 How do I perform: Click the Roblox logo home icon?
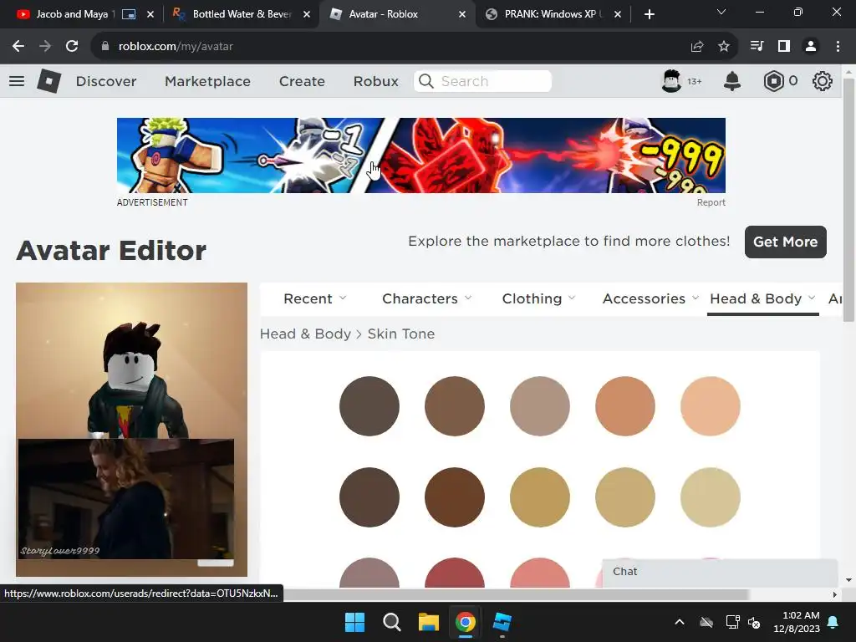point(49,81)
